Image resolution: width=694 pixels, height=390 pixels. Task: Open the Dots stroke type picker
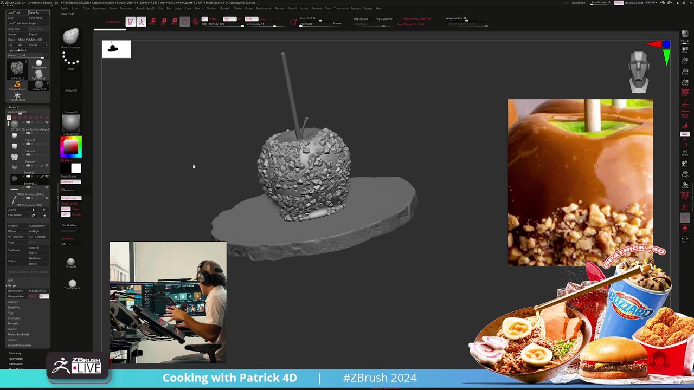point(70,60)
